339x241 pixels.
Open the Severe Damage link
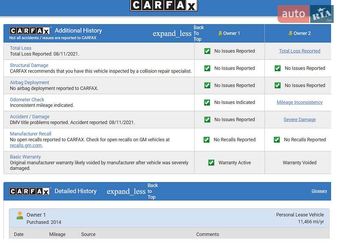300,120
